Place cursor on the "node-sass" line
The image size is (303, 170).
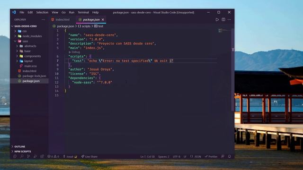point(92,82)
